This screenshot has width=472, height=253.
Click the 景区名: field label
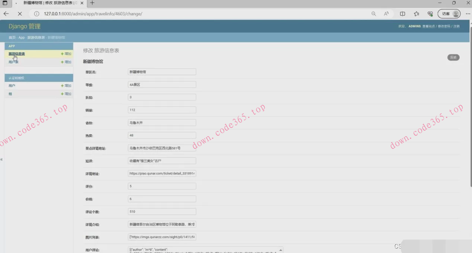coord(91,72)
